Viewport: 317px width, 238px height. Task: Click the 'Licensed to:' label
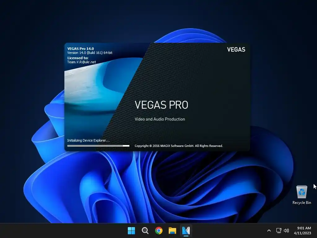[x=78, y=58]
